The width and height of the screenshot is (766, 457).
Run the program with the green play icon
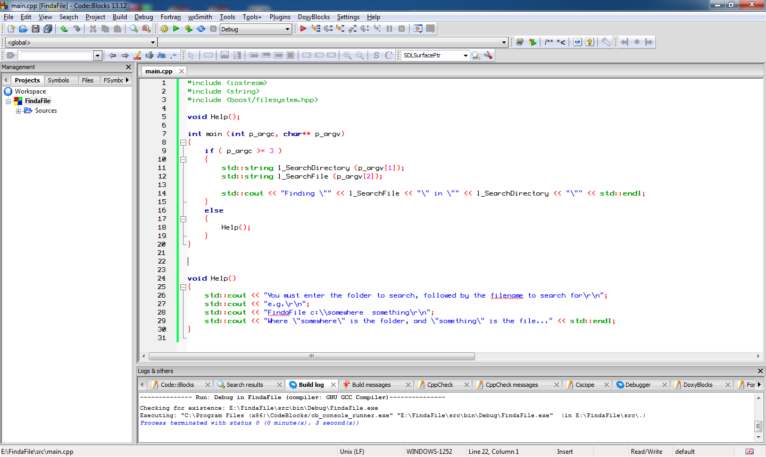176,29
